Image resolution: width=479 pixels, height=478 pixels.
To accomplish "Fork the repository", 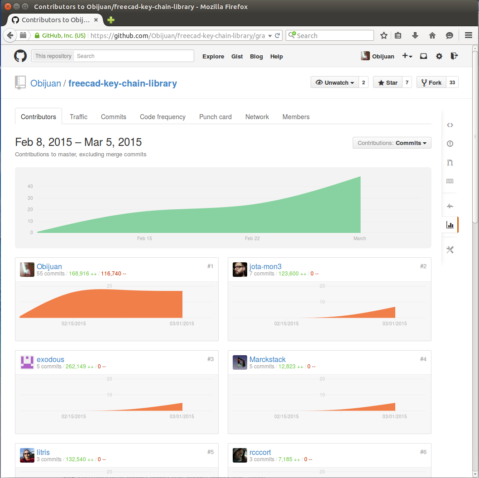I will coord(431,82).
